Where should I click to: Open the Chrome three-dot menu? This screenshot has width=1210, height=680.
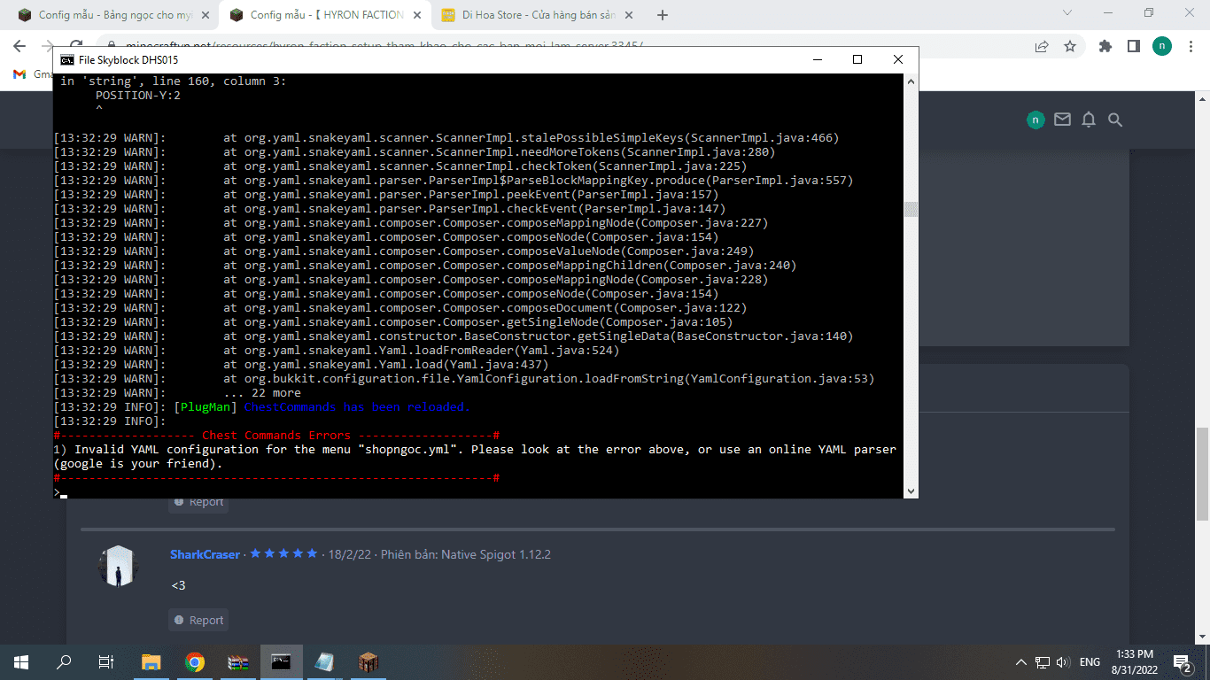pos(1190,46)
